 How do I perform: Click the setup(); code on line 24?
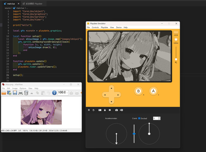click(x=18, y=75)
